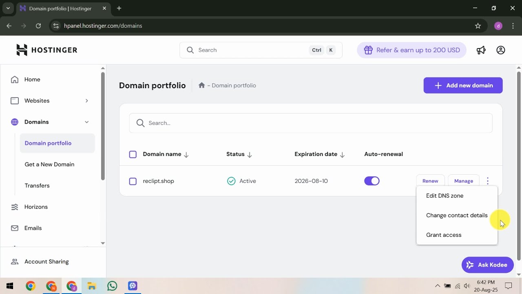Click Renew for reclipt.shop
This screenshot has width=522, height=294.
pyautogui.click(x=430, y=181)
